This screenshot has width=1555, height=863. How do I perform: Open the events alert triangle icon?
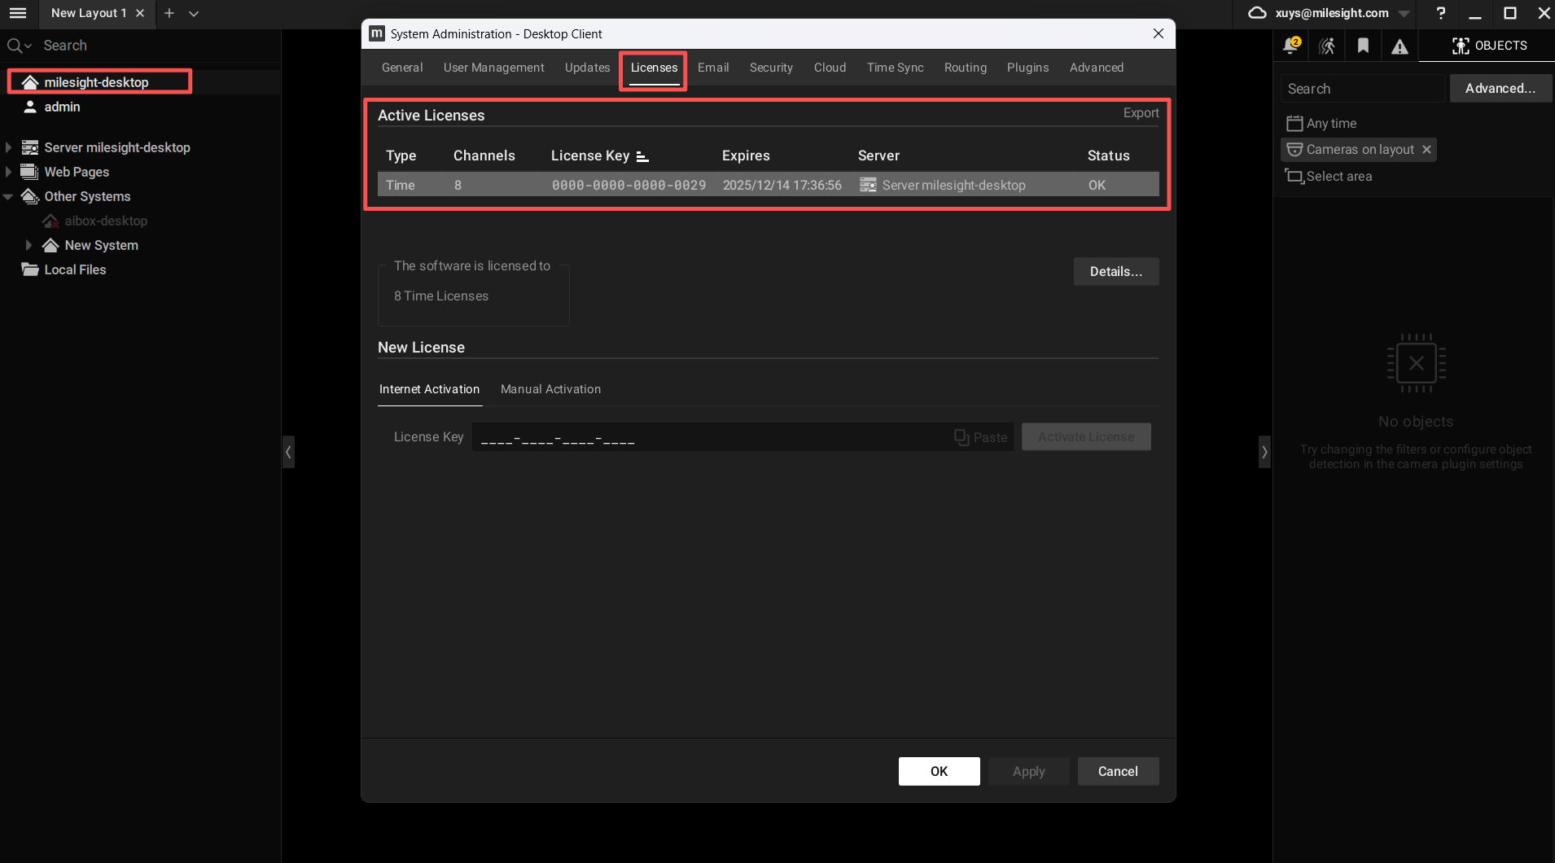[1399, 46]
